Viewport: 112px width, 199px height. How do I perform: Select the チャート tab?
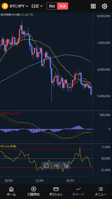[78, 191]
